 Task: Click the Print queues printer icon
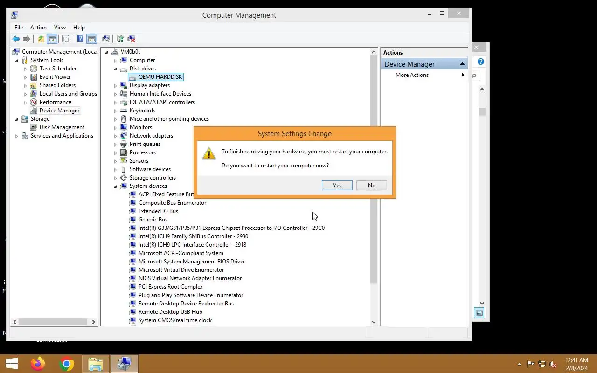point(124,144)
